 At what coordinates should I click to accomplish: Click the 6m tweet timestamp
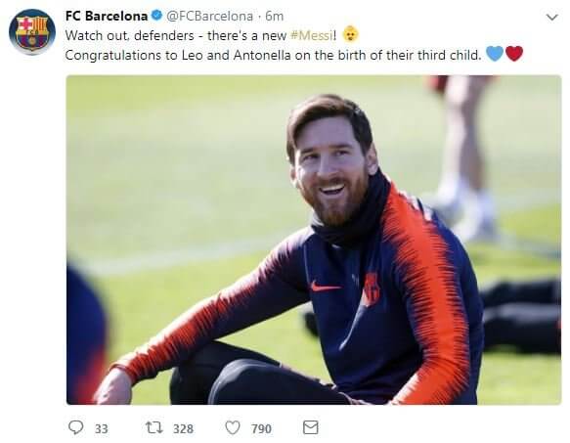274,16
